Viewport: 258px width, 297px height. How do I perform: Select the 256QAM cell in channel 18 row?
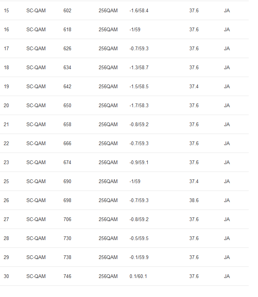[108, 68]
